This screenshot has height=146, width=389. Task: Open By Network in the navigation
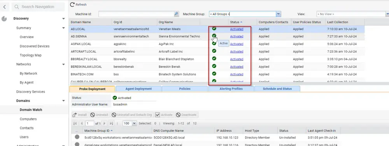28,73
